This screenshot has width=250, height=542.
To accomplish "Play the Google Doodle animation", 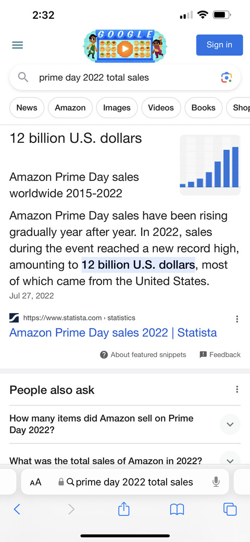I will (x=125, y=49).
